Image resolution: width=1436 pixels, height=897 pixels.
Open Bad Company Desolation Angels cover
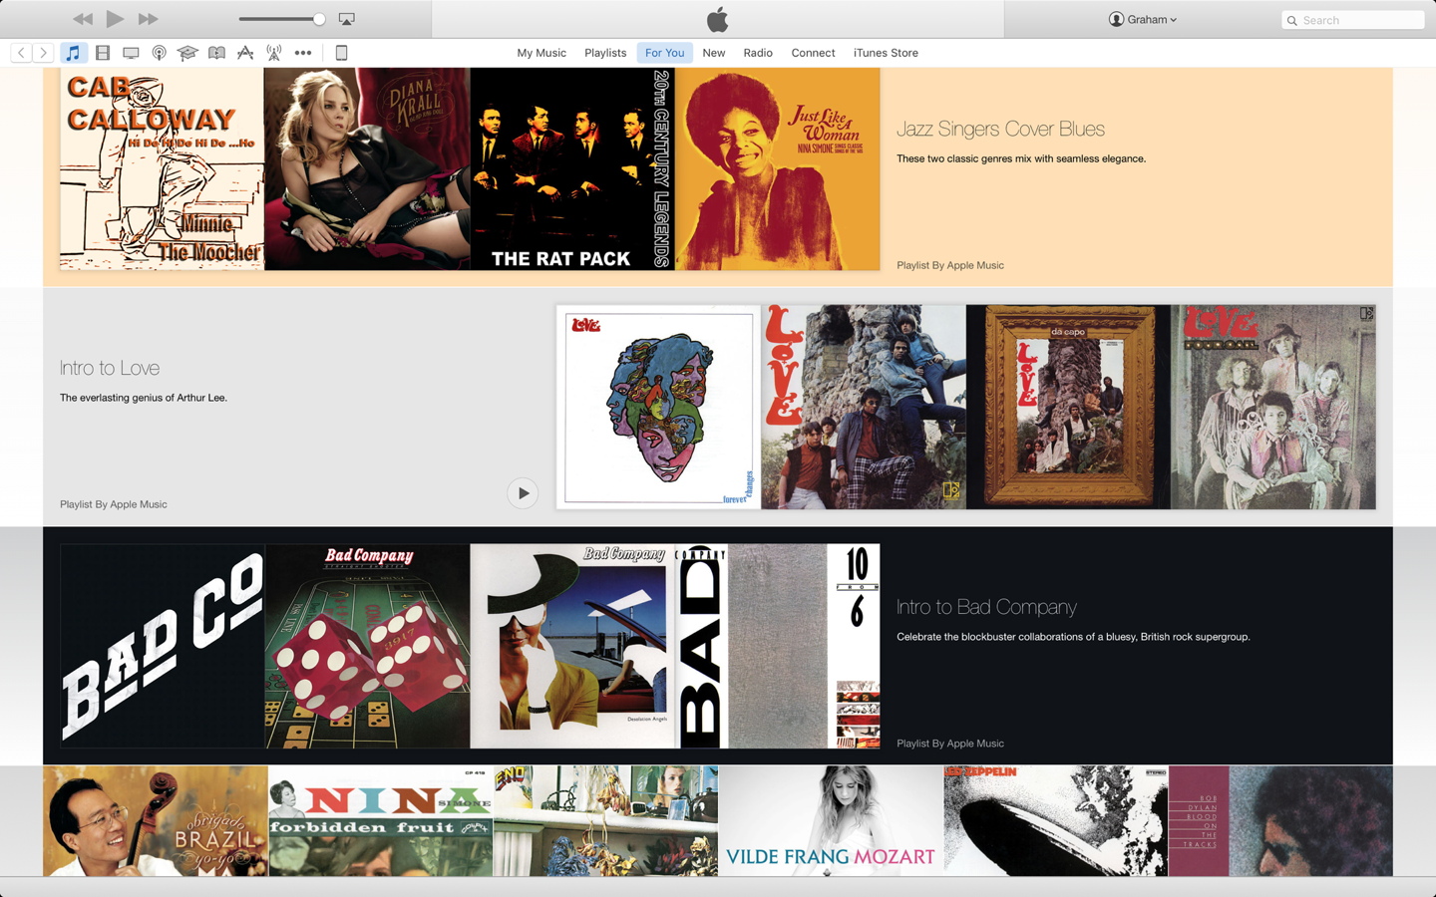pyautogui.click(x=572, y=646)
